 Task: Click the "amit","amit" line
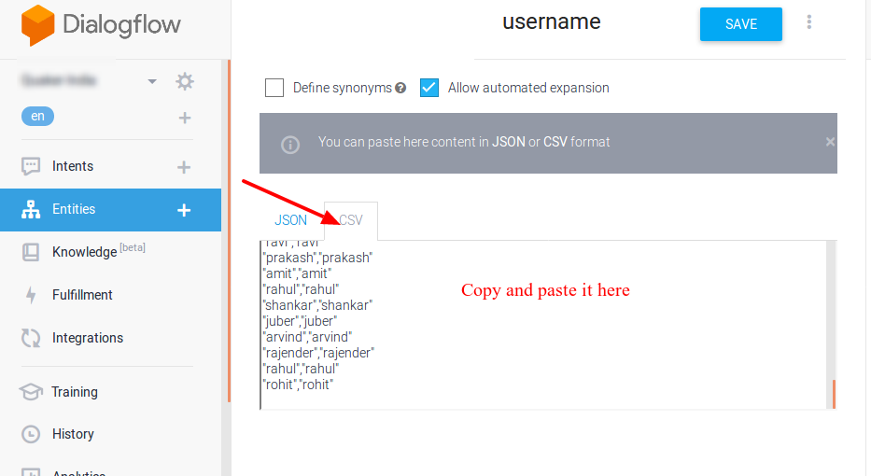point(297,273)
